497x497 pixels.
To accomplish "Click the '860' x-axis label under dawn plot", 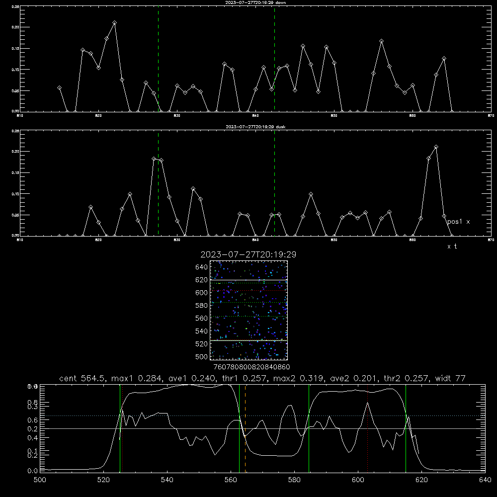I will click(x=413, y=116).
